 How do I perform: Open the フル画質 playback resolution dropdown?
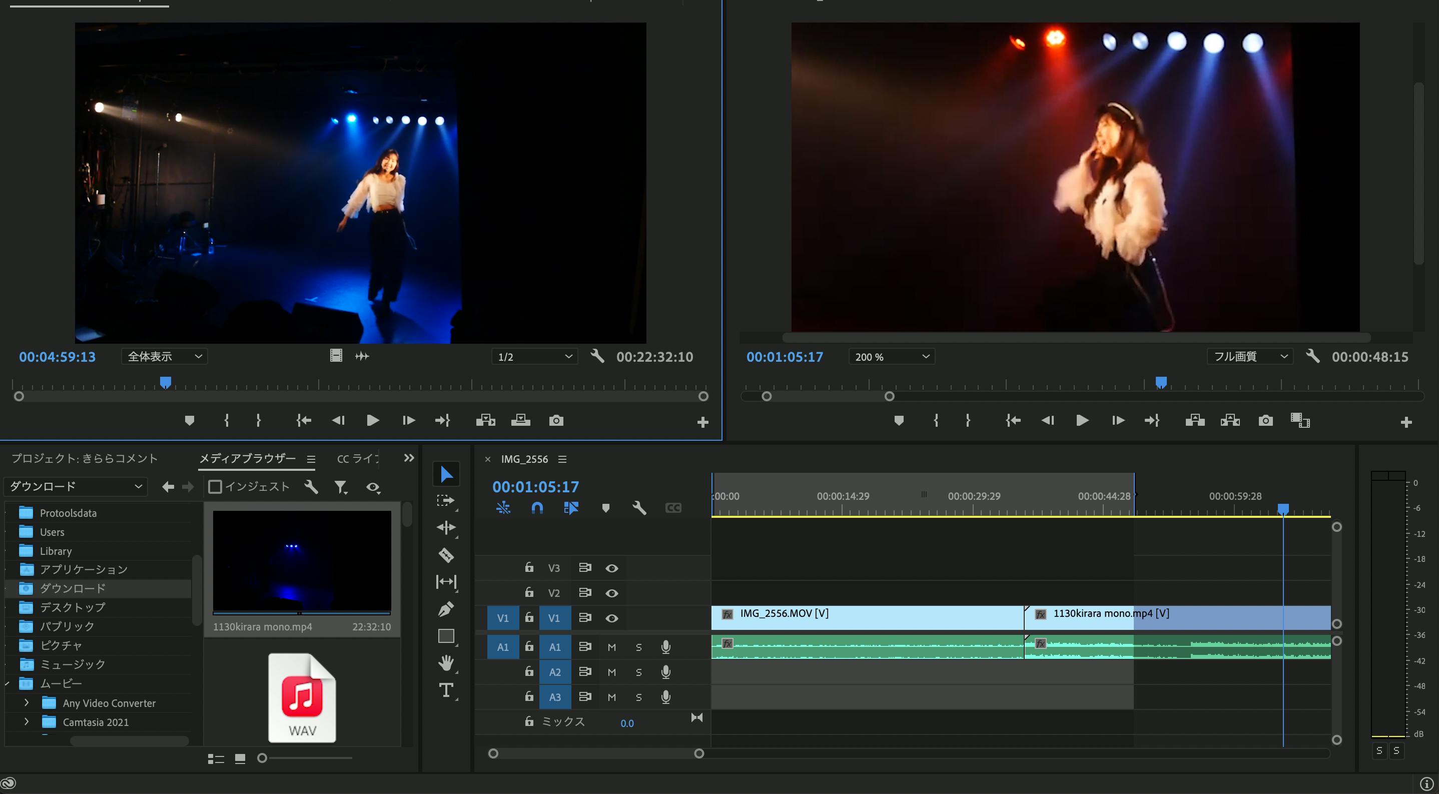click(x=1250, y=357)
